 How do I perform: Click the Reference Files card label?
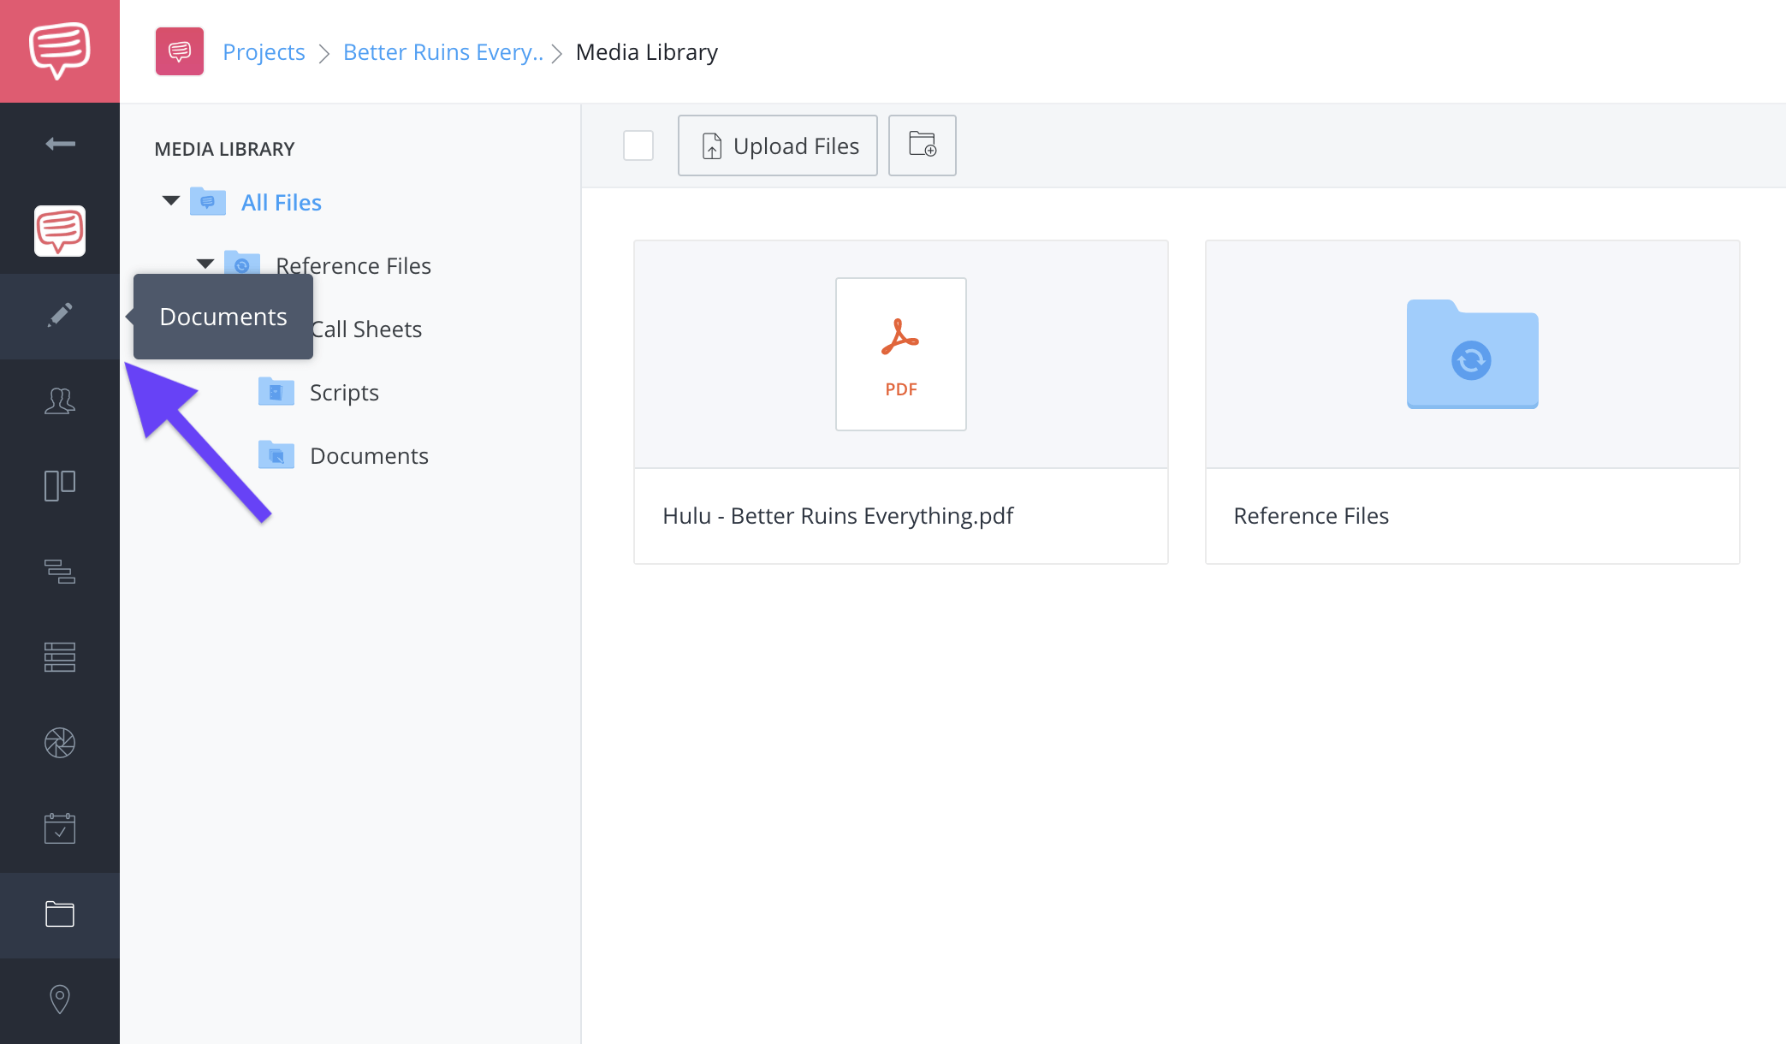1311,516
